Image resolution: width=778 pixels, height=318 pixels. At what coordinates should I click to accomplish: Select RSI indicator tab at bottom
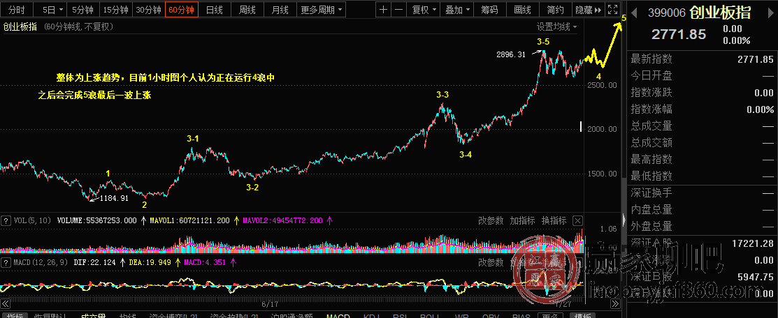pyautogui.click(x=399, y=315)
